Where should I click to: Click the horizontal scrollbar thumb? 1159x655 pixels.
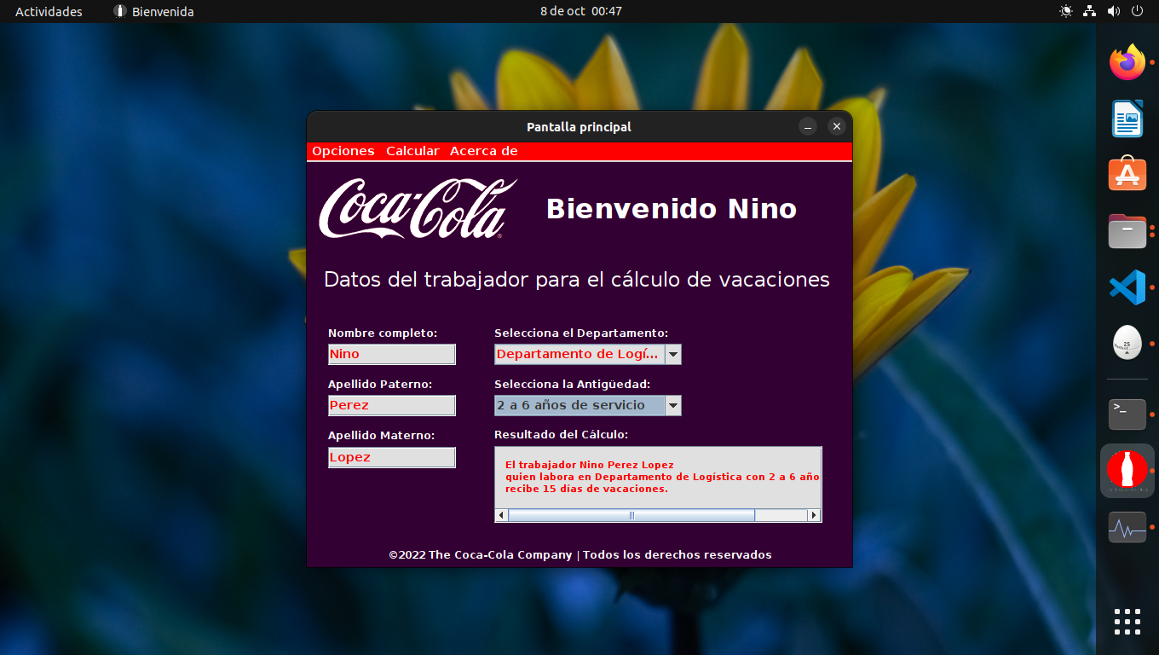click(631, 515)
